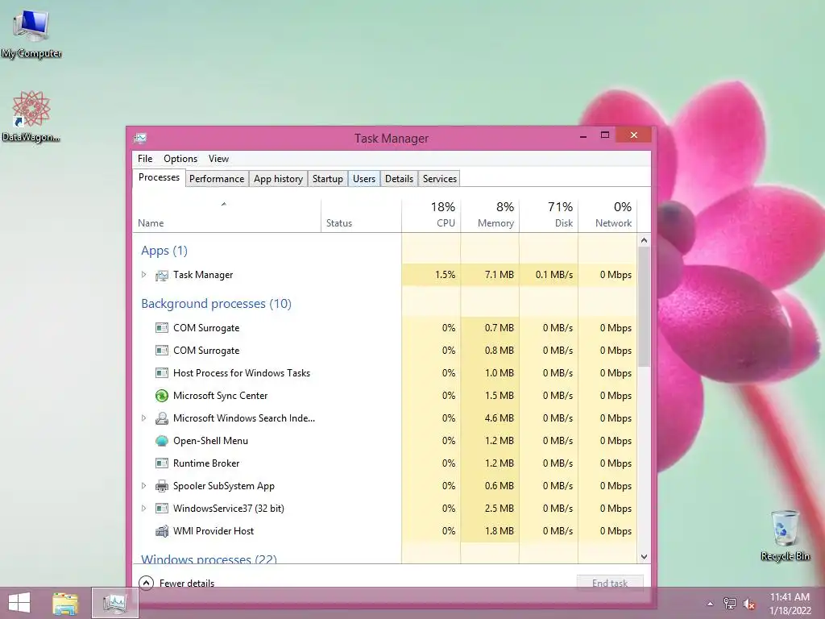Open File Explorer from the taskbar
Screen dimensions: 825x619
point(65,603)
